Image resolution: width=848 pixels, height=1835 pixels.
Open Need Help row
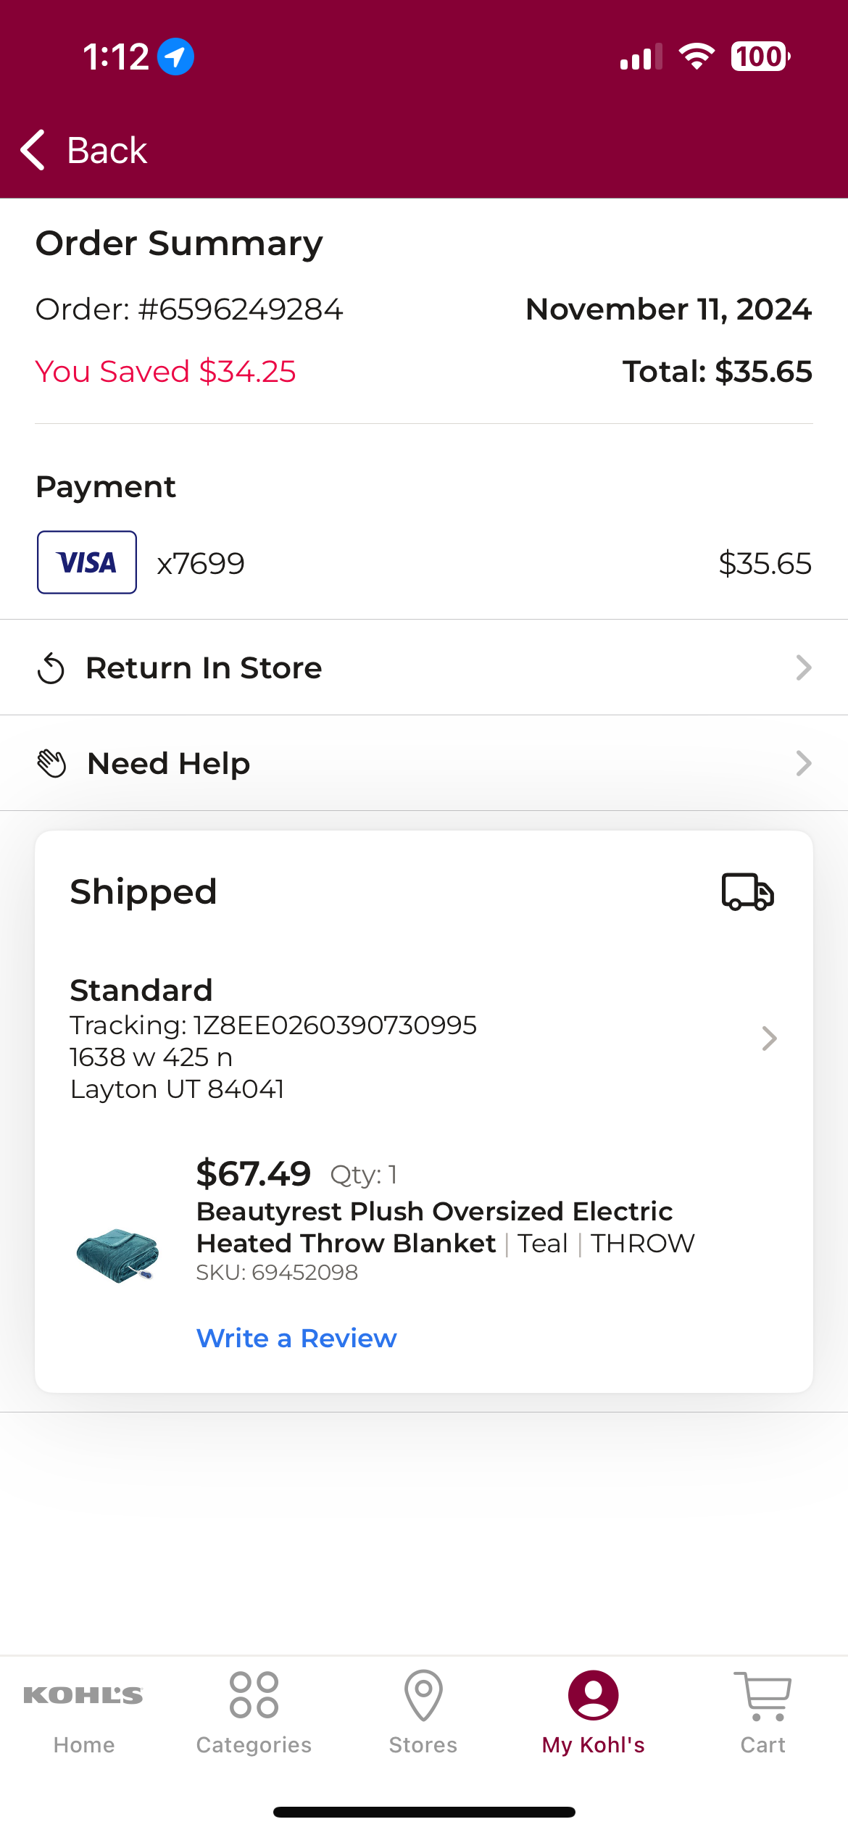[424, 763]
